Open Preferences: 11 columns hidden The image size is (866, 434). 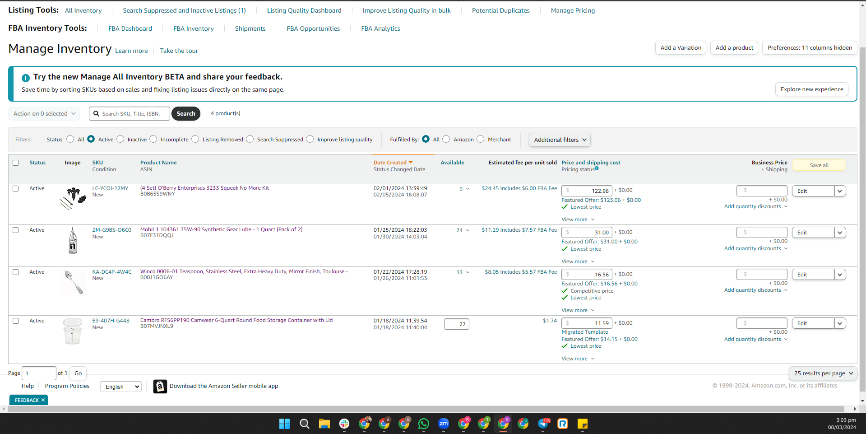click(x=810, y=48)
